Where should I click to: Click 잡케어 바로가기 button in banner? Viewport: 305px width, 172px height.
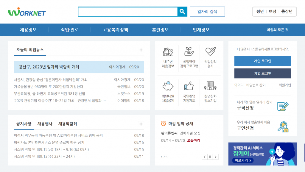pos(243,160)
